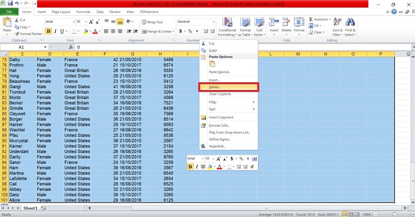The width and height of the screenshot is (415, 217).
Task: Toggle Bold in the Font ribbon group
Action: [x=48, y=31]
